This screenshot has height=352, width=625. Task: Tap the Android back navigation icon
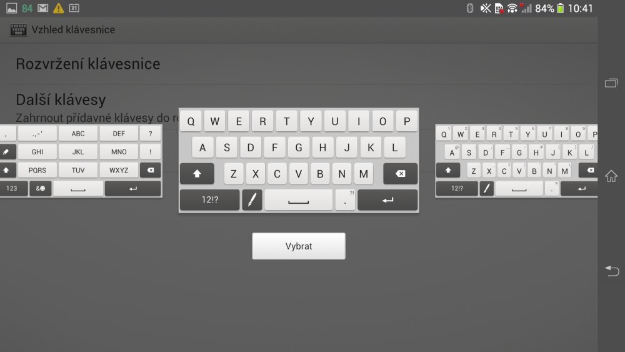[611, 270]
